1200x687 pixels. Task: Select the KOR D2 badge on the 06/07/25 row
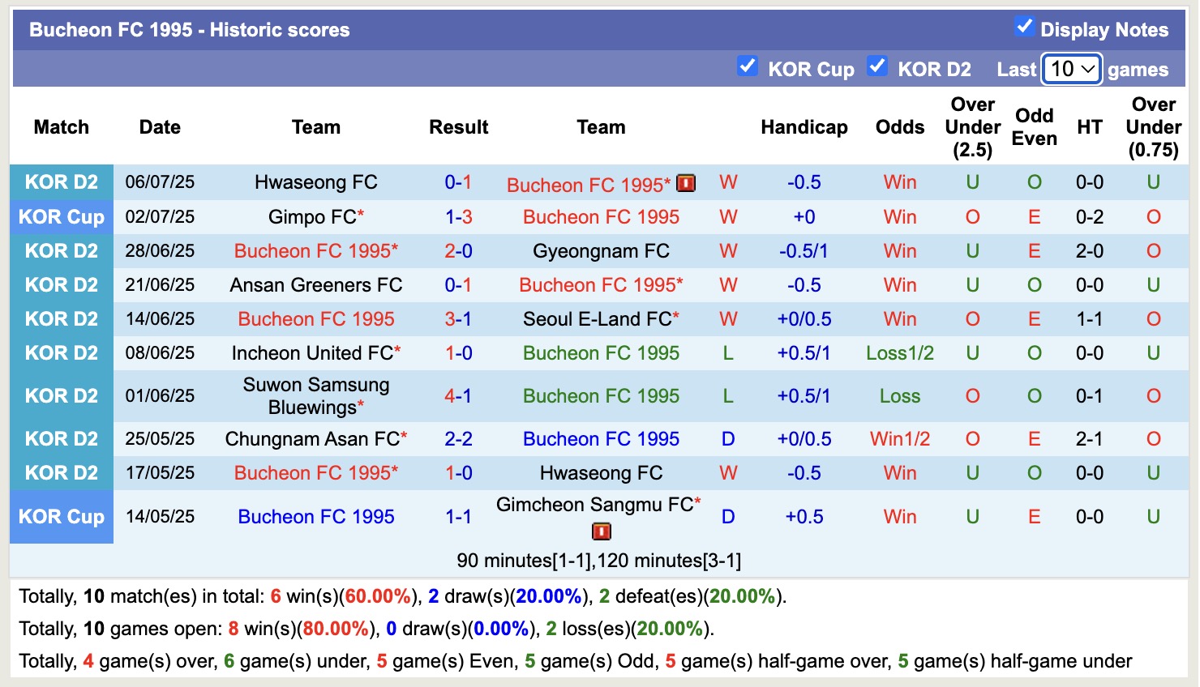point(61,182)
